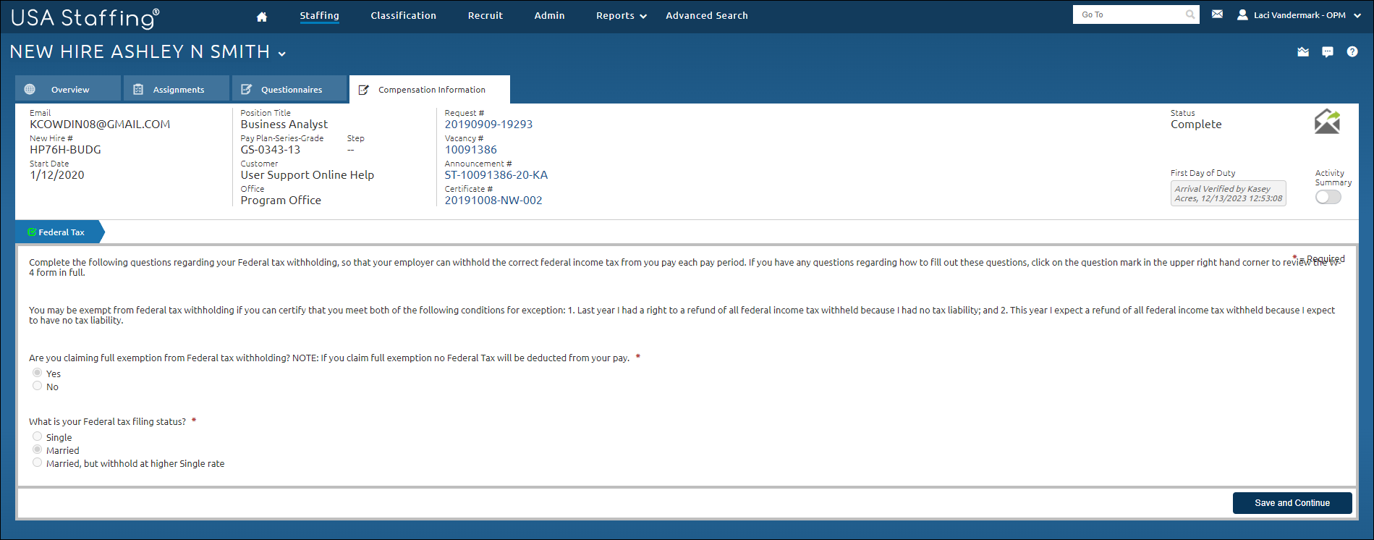Open the comments speech bubble icon
1374x540 pixels.
pos(1327,52)
